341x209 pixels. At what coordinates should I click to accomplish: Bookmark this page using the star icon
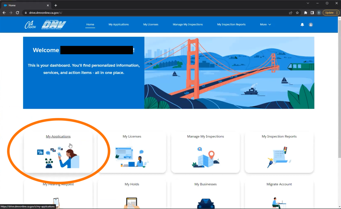pos(298,12)
